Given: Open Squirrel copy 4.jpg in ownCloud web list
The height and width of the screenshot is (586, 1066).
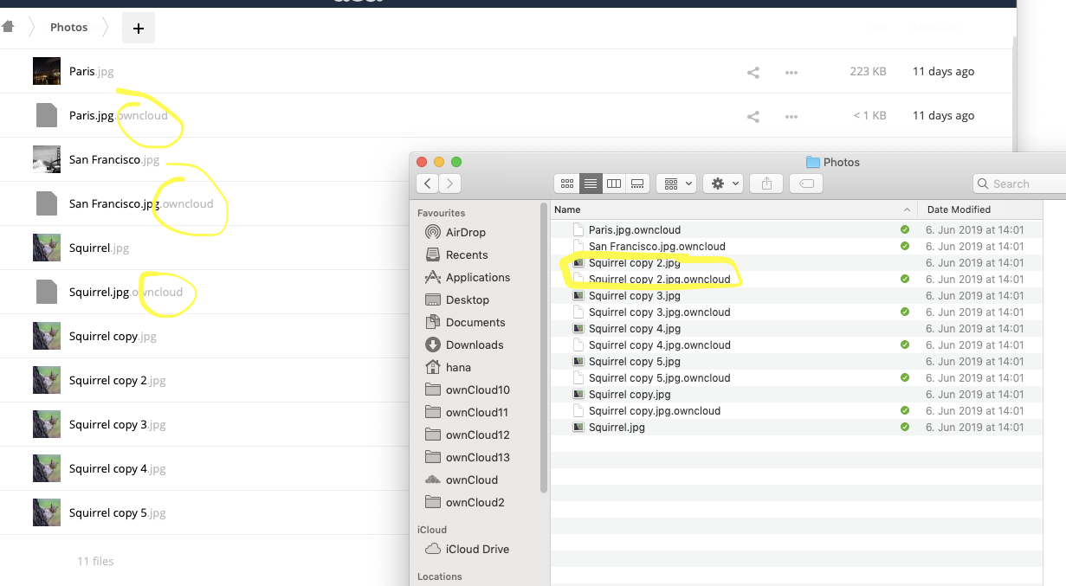Looking at the screenshot, I should tap(117, 468).
